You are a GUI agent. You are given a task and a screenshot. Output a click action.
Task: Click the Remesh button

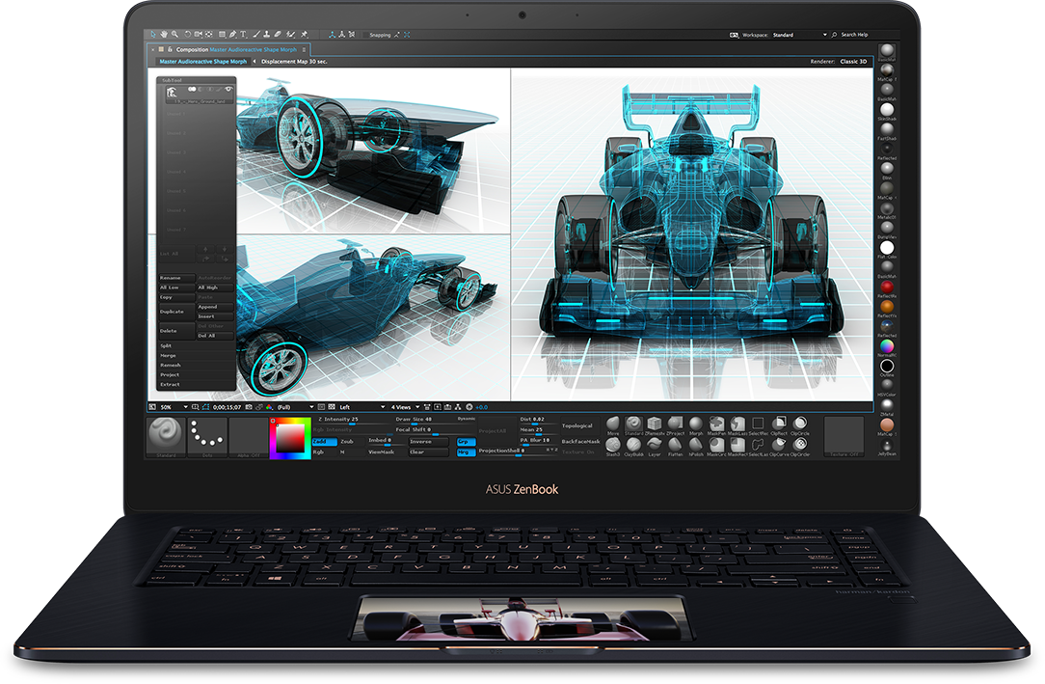tap(171, 365)
